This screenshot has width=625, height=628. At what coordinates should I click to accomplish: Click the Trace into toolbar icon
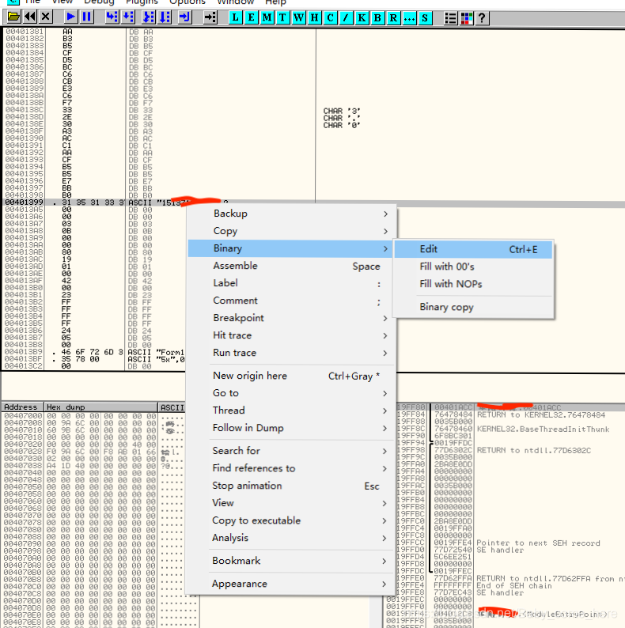coord(149,17)
